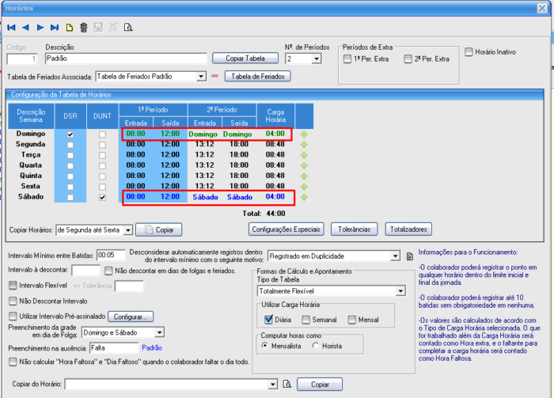This screenshot has width=554, height=398.
Task: Enable DSR checkbox for Segunda
Action: 70,145
